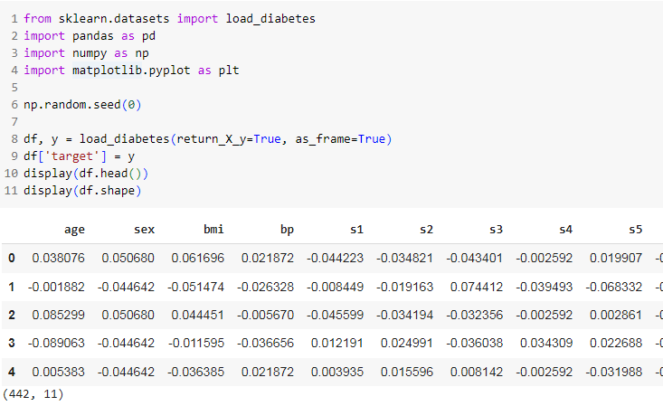Select the 's1' column header
663x406 pixels.
click(x=355, y=230)
